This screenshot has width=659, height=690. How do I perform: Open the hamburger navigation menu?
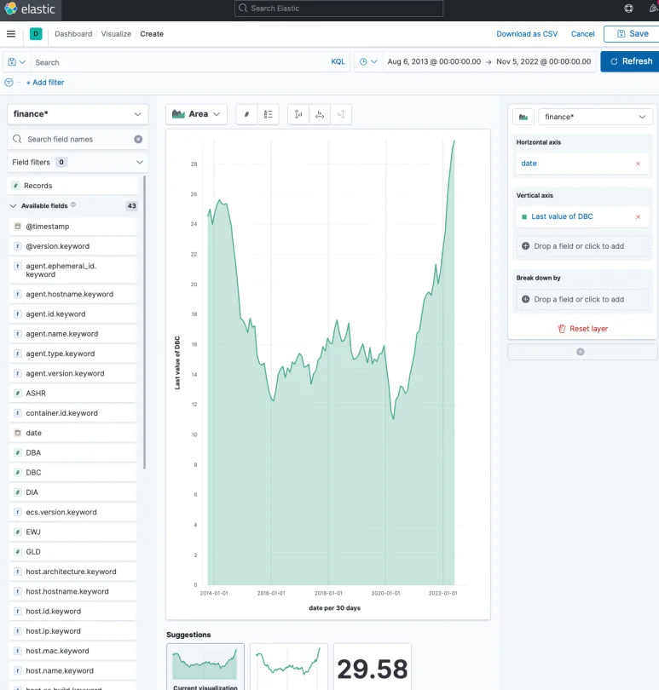click(11, 34)
